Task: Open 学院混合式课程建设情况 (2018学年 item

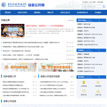Action: click(16, 89)
